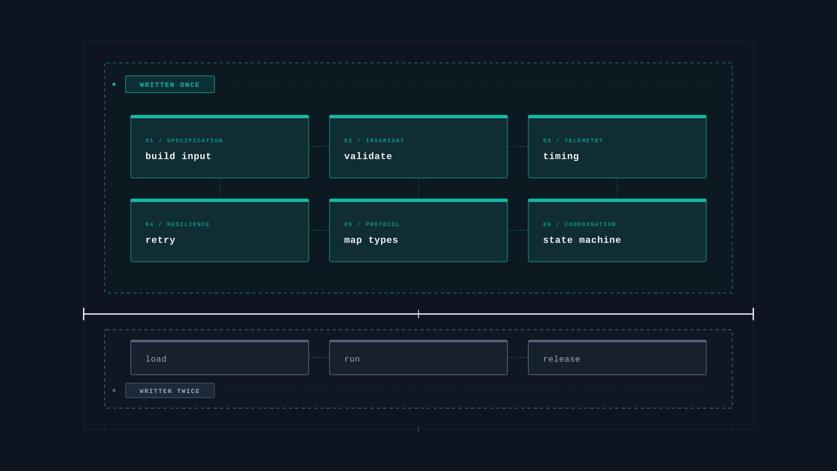Click the WRITTEN ONCE badge

(170, 84)
